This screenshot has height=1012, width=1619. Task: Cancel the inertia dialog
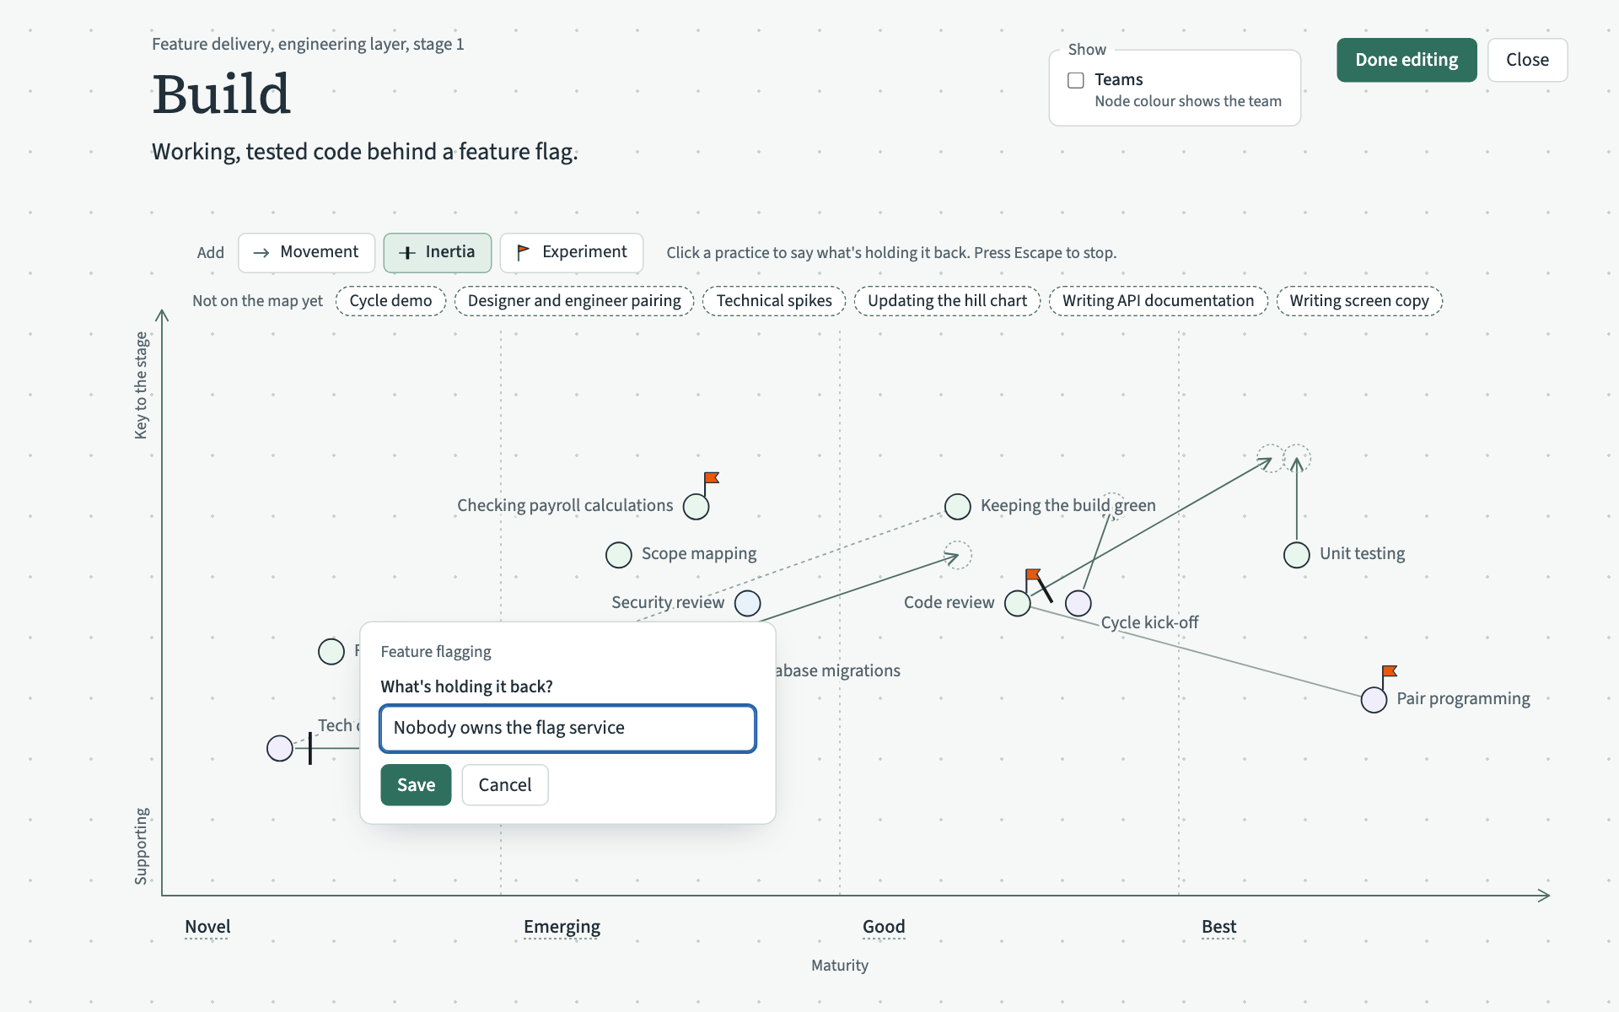pos(505,785)
